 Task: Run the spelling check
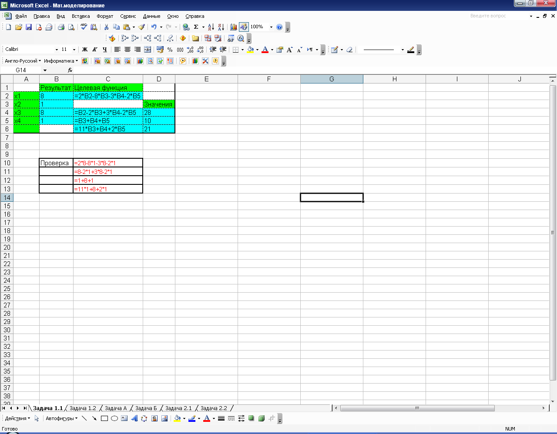pos(84,27)
